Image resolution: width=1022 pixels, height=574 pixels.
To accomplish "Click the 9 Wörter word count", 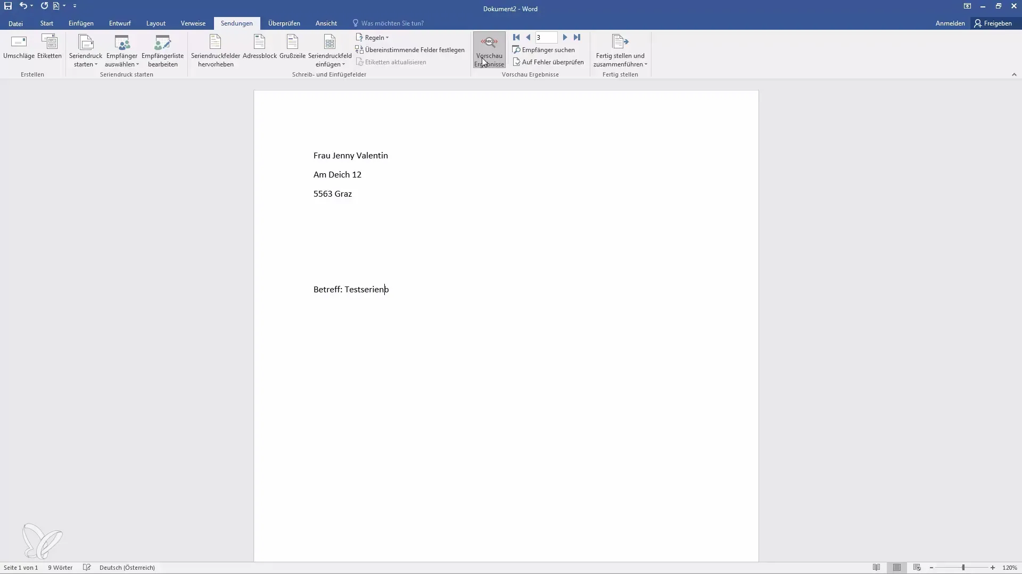I will click(x=60, y=568).
